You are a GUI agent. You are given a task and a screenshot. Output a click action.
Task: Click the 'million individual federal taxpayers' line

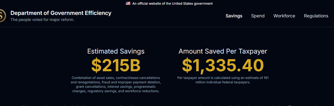point(223,82)
